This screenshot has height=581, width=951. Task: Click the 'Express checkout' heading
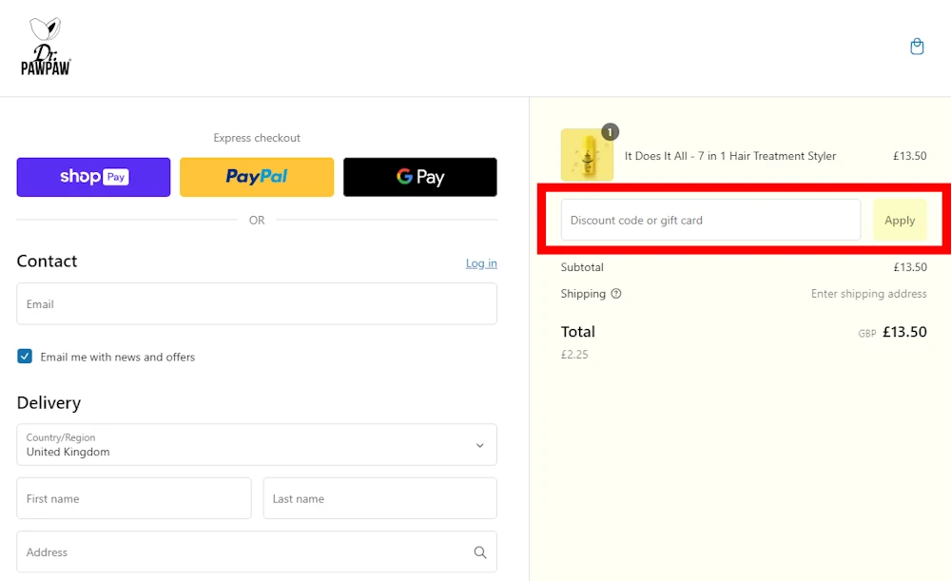tap(257, 138)
